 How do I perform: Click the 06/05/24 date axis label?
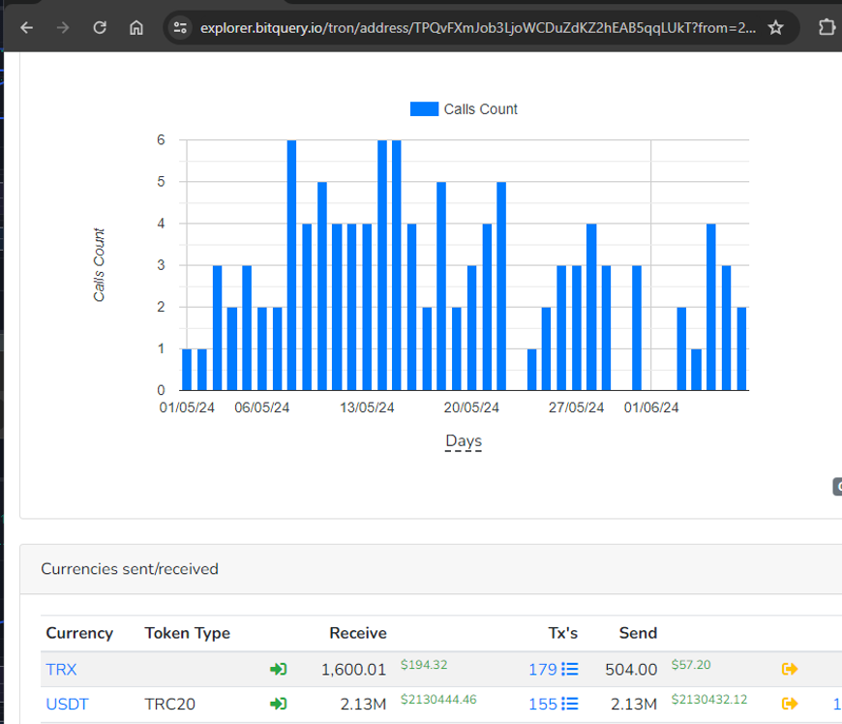pyautogui.click(x=261, y=407)
